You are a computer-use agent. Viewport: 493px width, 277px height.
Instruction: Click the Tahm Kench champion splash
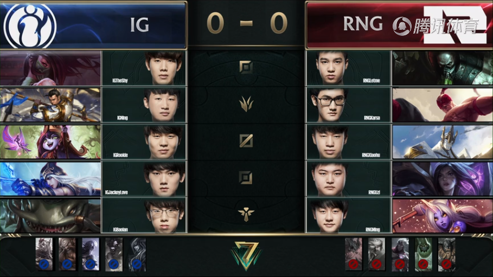pyautogui.click(x=50, y=216)
